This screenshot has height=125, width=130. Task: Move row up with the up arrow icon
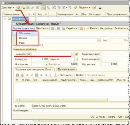(x=41, y=75)
